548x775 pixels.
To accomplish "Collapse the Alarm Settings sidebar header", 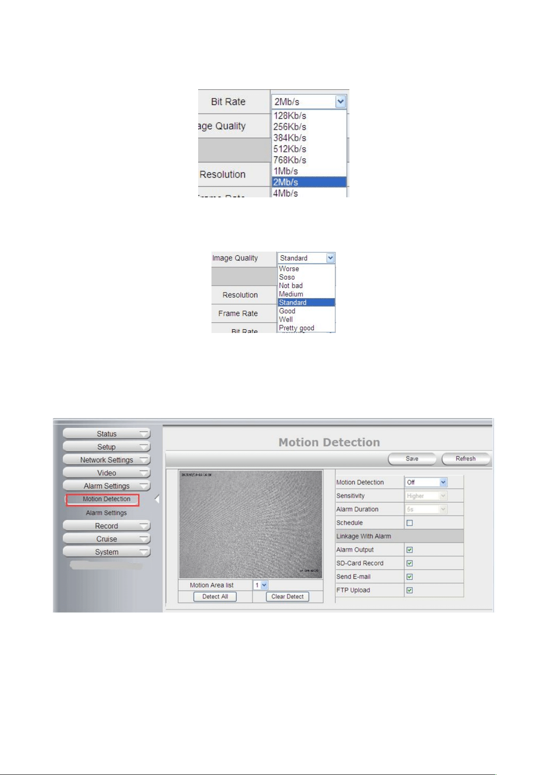I will 107,486.
